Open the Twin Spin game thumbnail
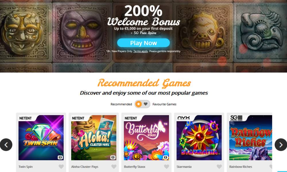This screenshot has width=287, height=172. tap(41, 138)
